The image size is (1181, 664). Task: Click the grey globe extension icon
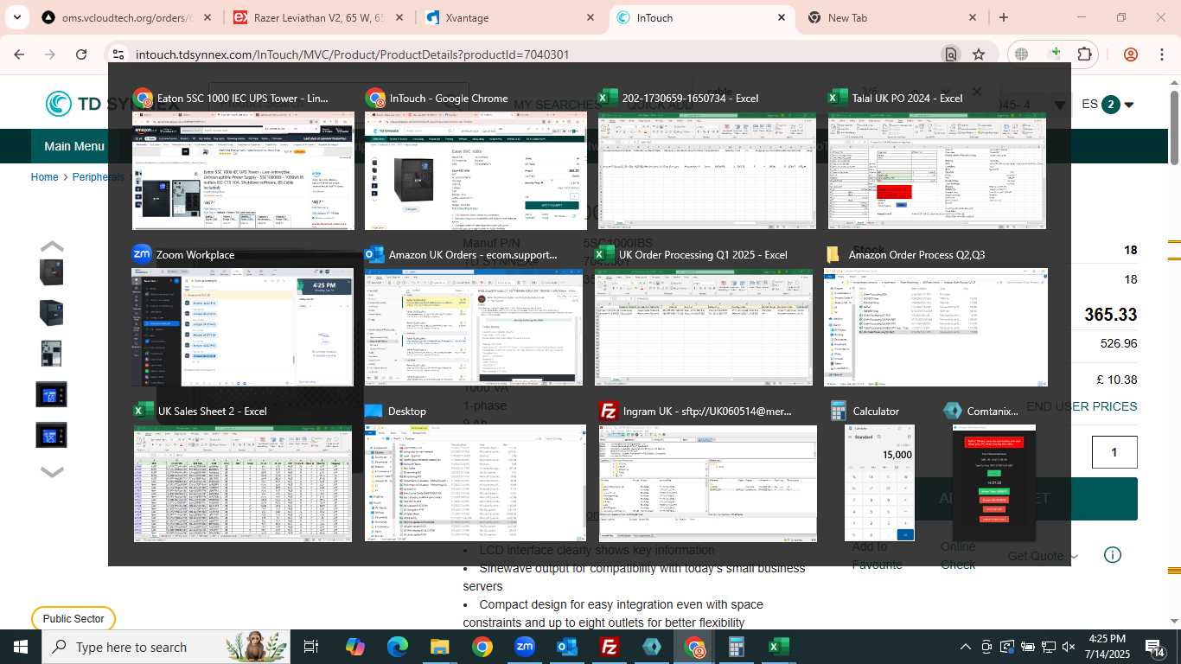click(1021, 54)
